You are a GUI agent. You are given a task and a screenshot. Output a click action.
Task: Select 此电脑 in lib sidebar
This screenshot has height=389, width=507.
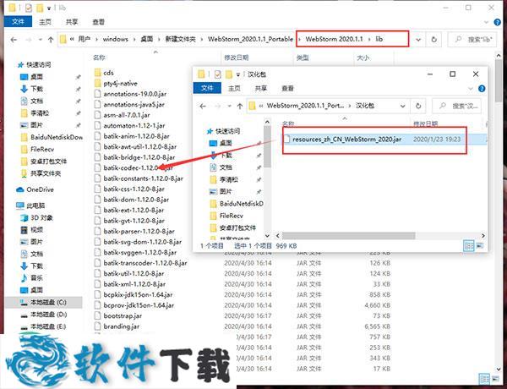tap(35, 205)
